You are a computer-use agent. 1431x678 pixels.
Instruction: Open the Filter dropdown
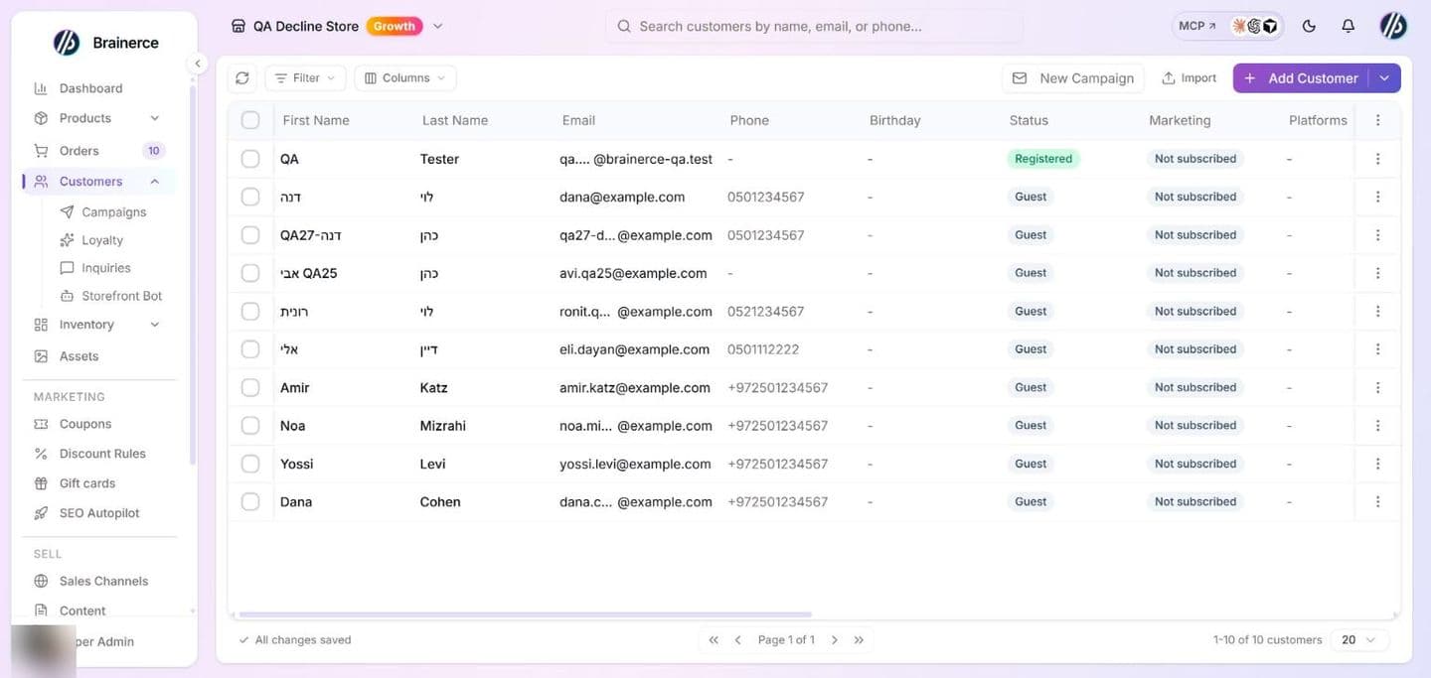[305, 78]
